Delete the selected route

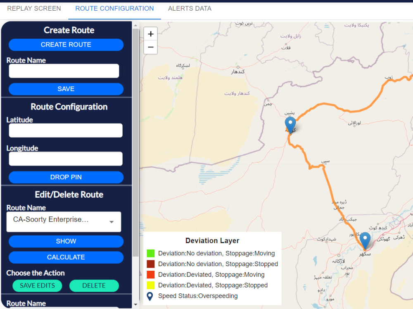coord(94,286)
